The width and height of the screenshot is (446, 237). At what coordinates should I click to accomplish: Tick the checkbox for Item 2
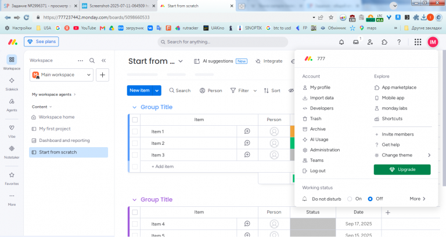pyautogui.click(x=135, y=143)
